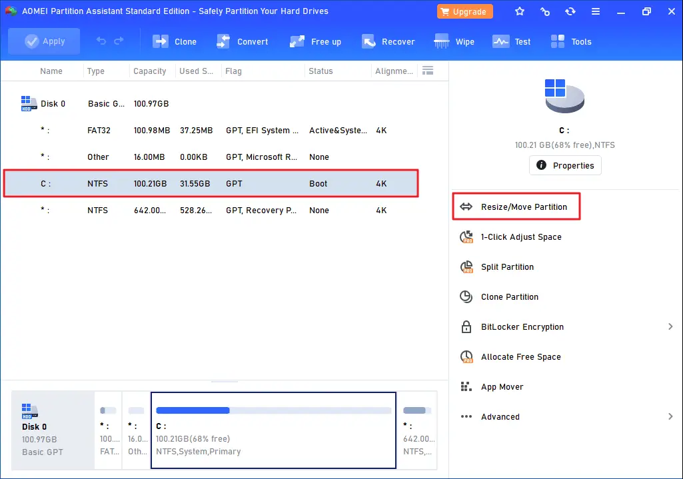Select the FAT32 EFI System partition row

coord(225,130)
